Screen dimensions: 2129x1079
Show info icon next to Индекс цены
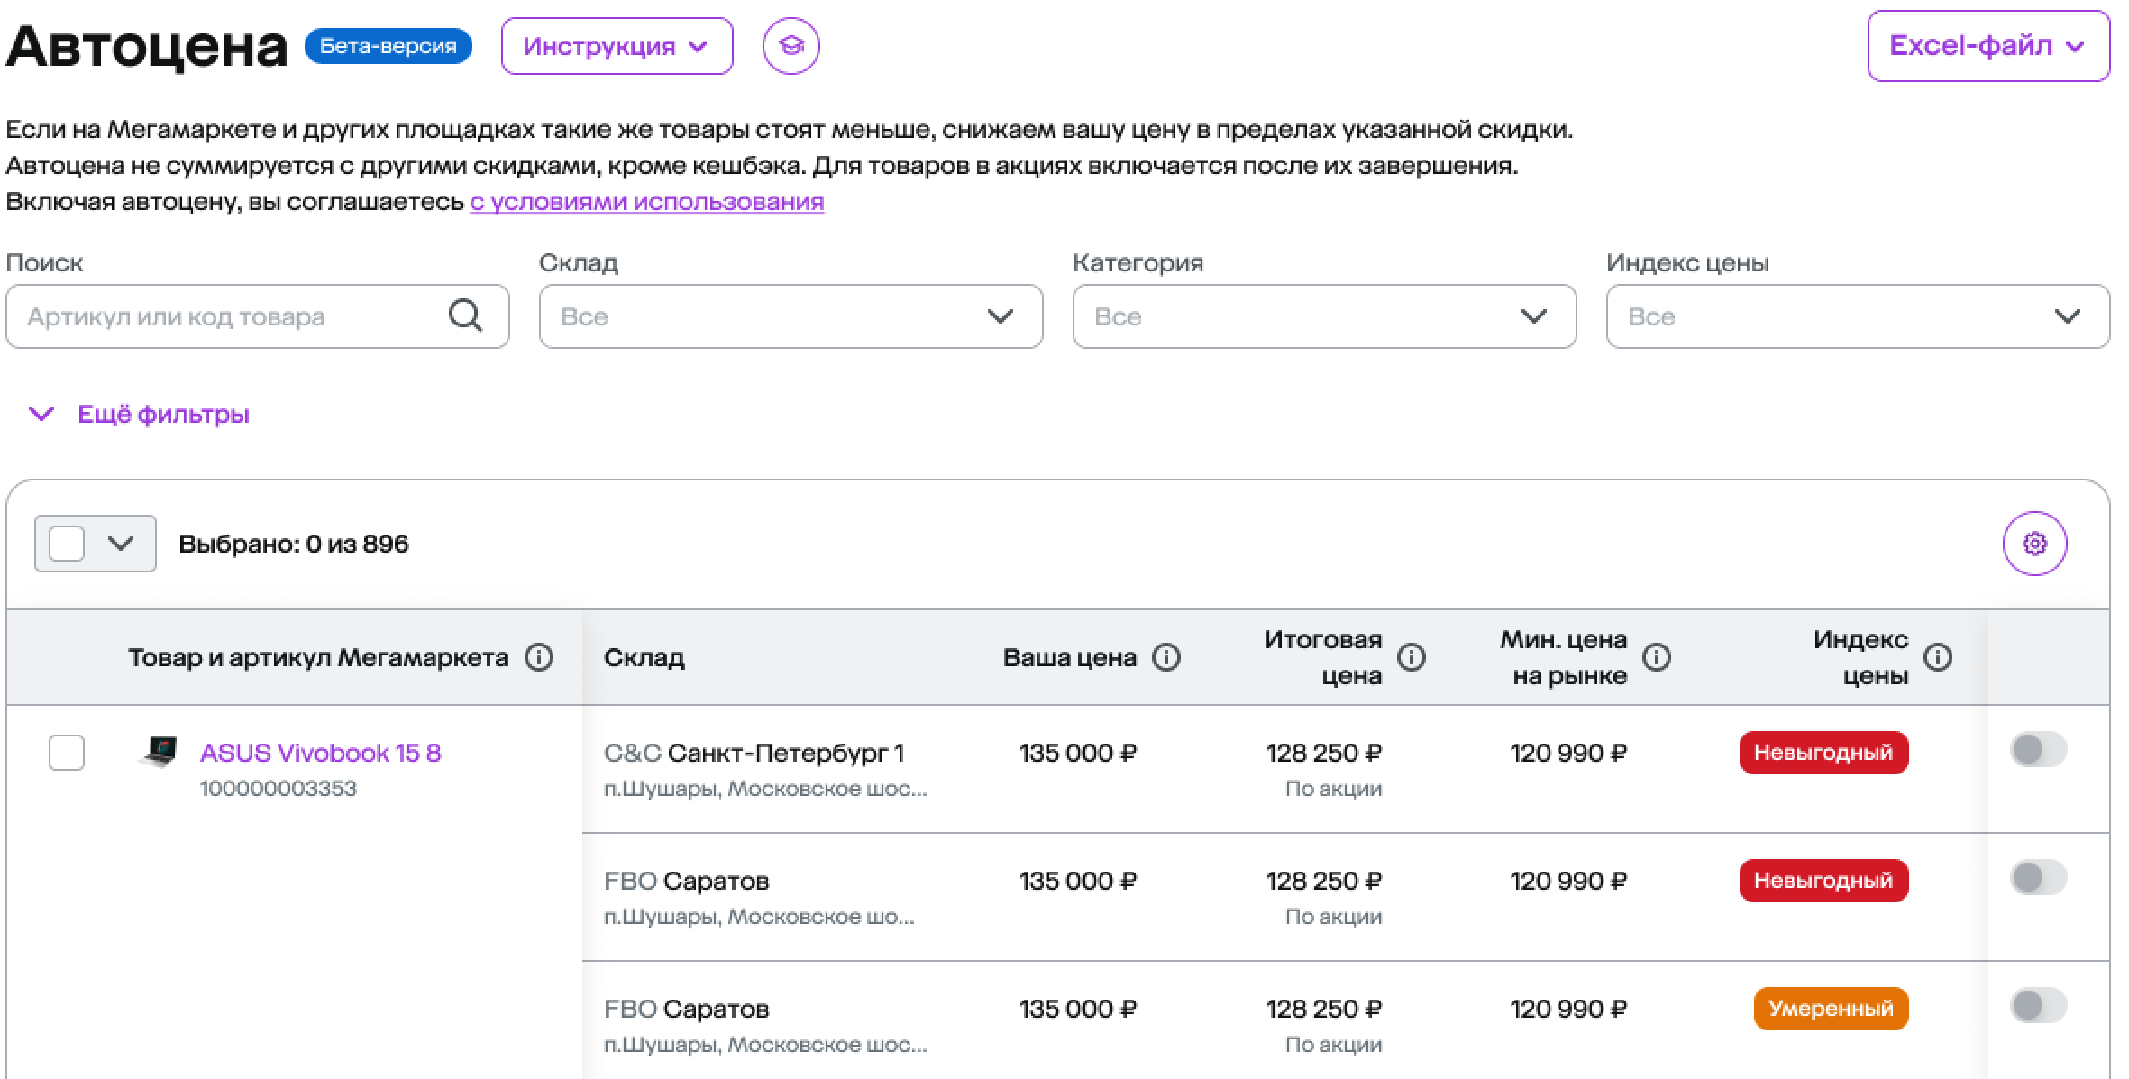1937,657
